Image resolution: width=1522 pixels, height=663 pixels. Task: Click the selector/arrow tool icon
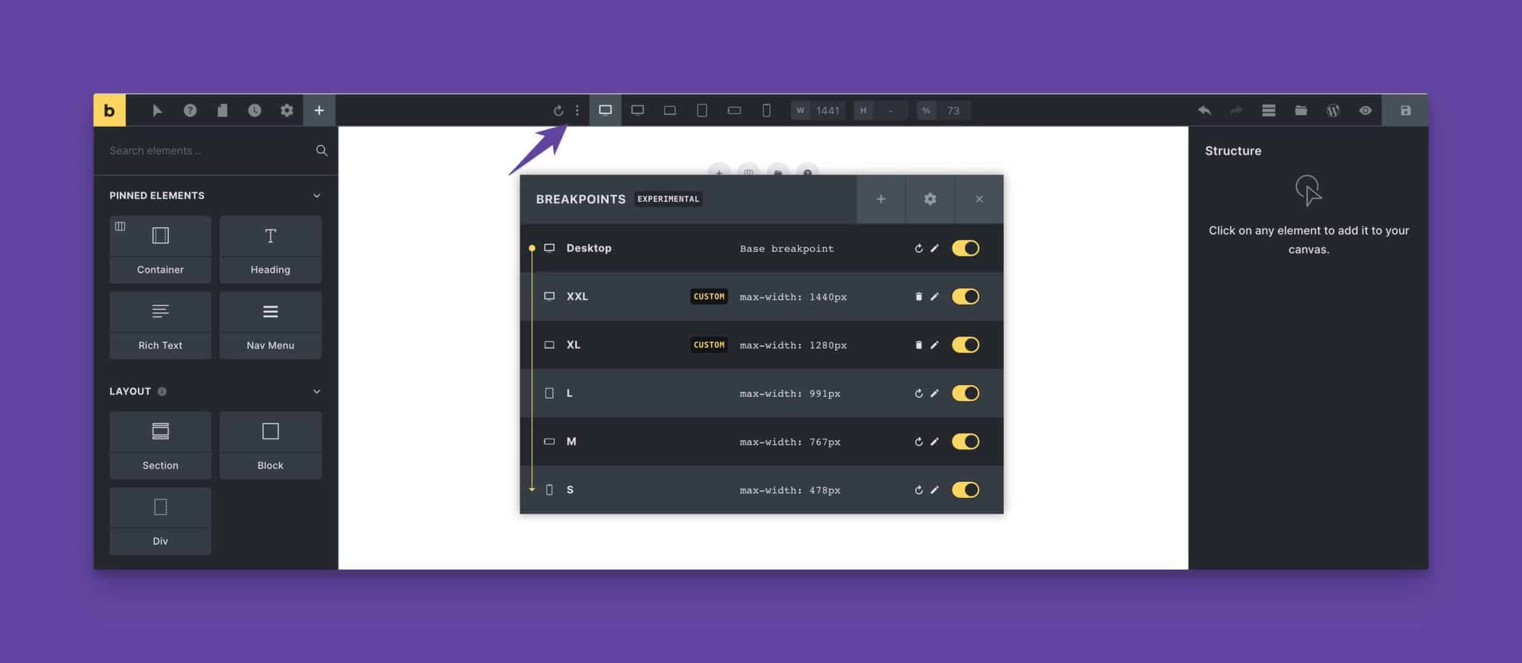point(157,109)
